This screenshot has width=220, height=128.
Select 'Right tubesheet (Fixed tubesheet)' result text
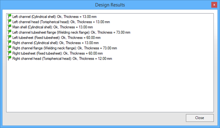[x=57, y=53]
